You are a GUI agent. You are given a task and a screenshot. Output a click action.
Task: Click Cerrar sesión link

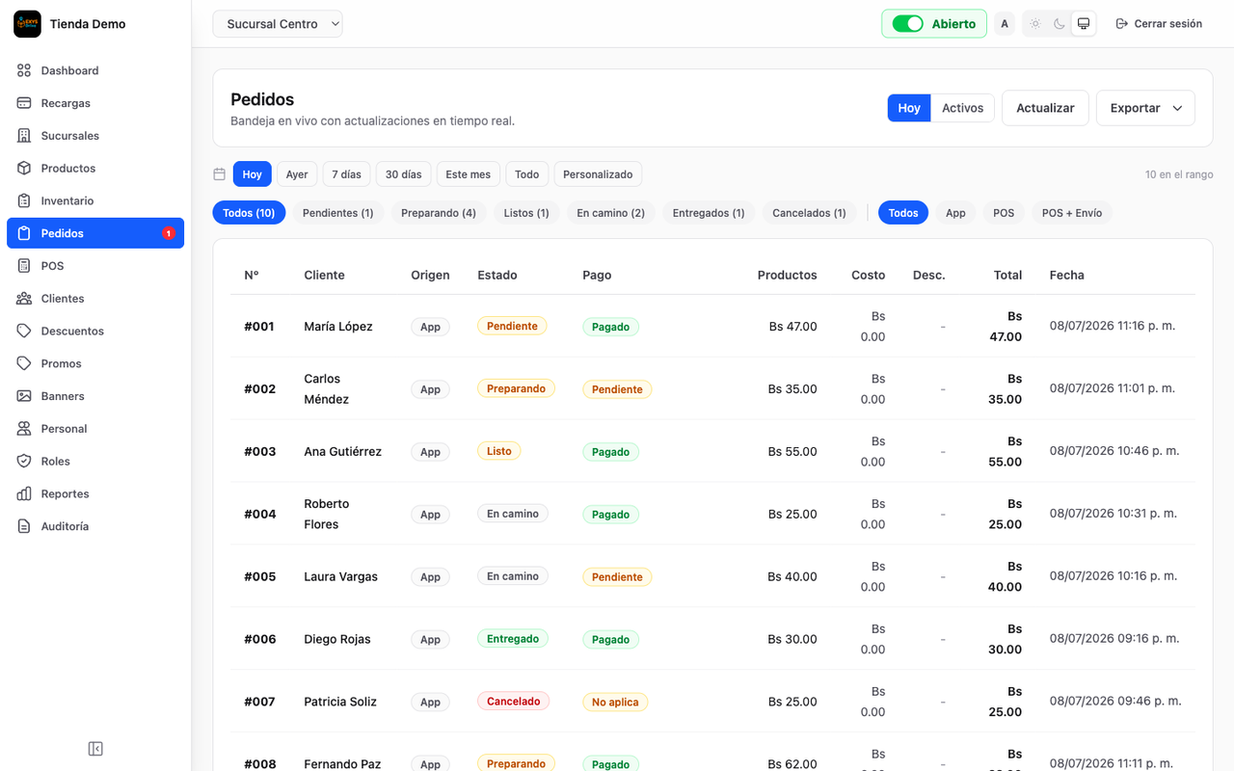point(1159,24)
